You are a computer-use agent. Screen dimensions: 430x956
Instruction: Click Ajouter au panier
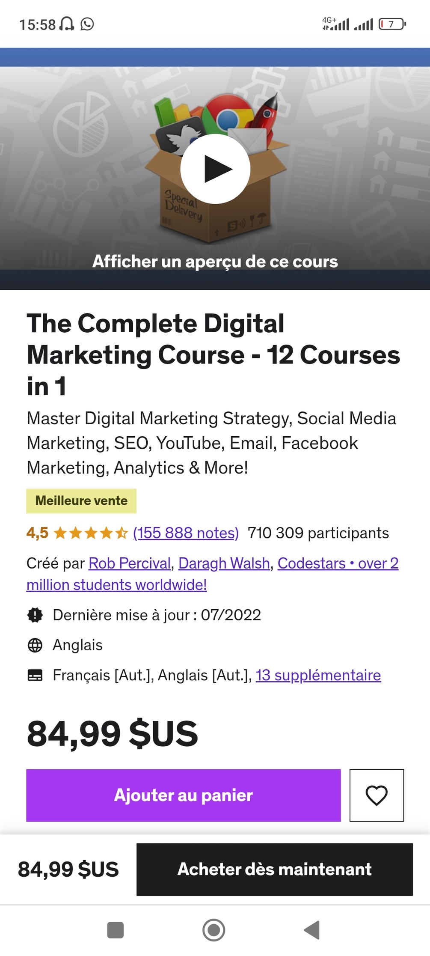(183, 795)
